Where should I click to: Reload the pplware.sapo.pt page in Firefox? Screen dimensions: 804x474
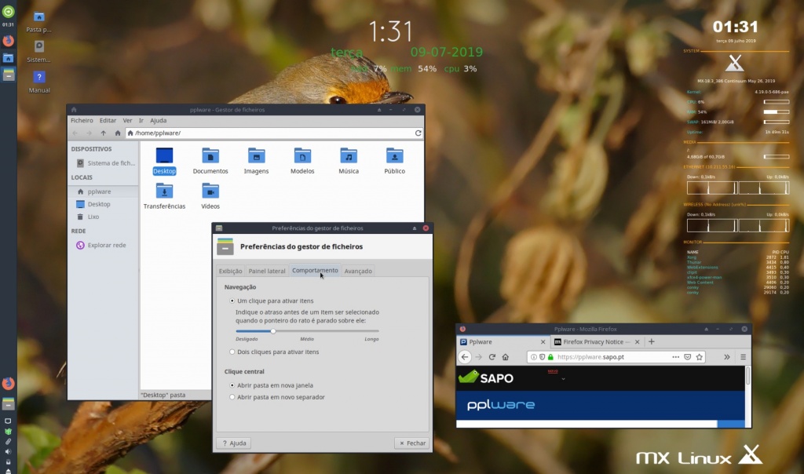[492, 356]
